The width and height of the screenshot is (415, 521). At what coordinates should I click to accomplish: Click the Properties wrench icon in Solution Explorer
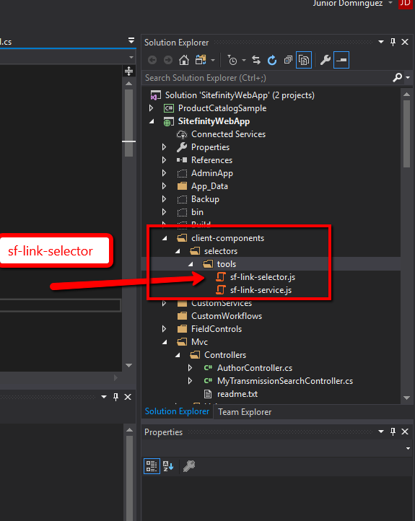coord(325,60)
